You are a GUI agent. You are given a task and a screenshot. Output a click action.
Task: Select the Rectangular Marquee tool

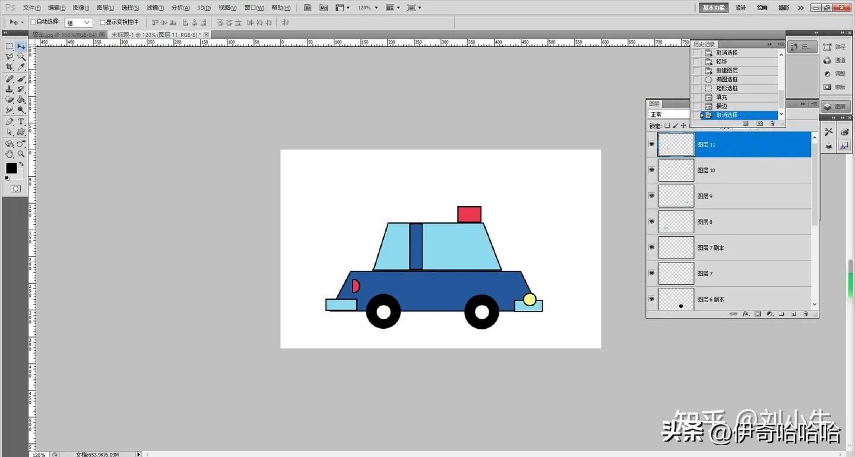click(9, 46)
